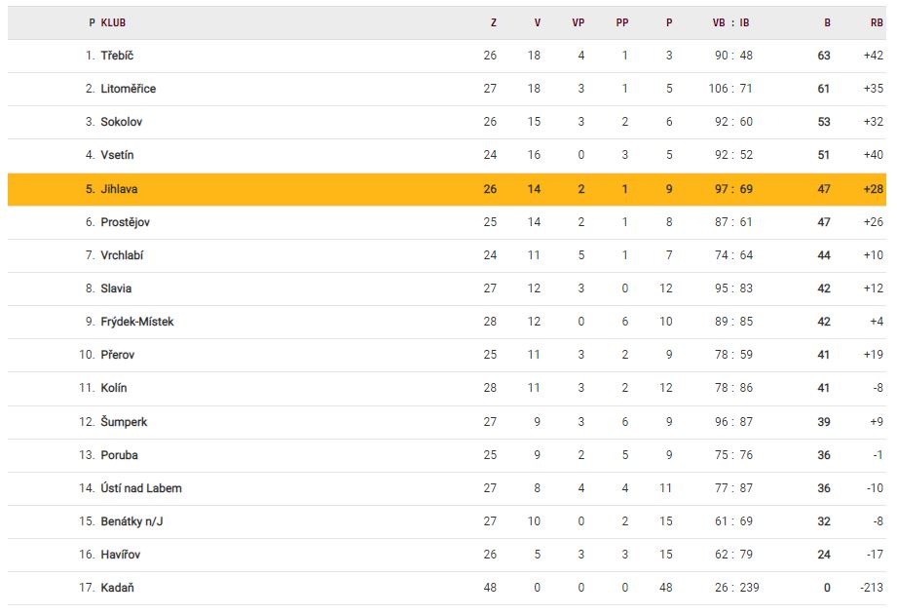Click the Kolín team name
The image size is (897, 615).
point(113,388)
